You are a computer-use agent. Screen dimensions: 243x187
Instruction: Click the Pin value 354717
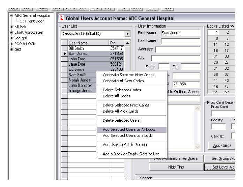pyautogui.click(x=117, y=48)
